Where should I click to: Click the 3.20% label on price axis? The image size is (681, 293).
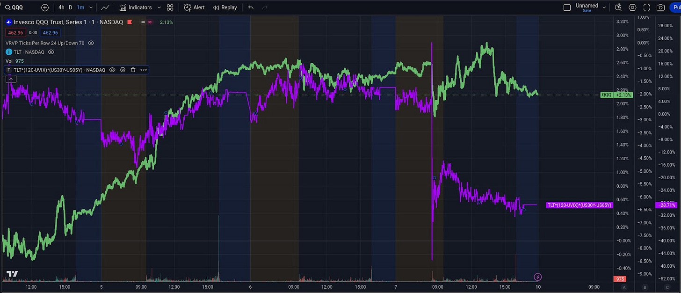tap(622, 22)
